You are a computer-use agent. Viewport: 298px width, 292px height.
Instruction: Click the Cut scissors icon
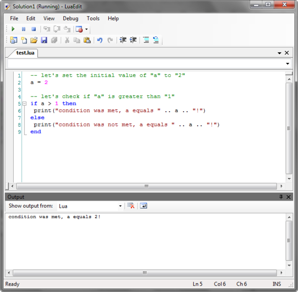(x=67, y=40)
